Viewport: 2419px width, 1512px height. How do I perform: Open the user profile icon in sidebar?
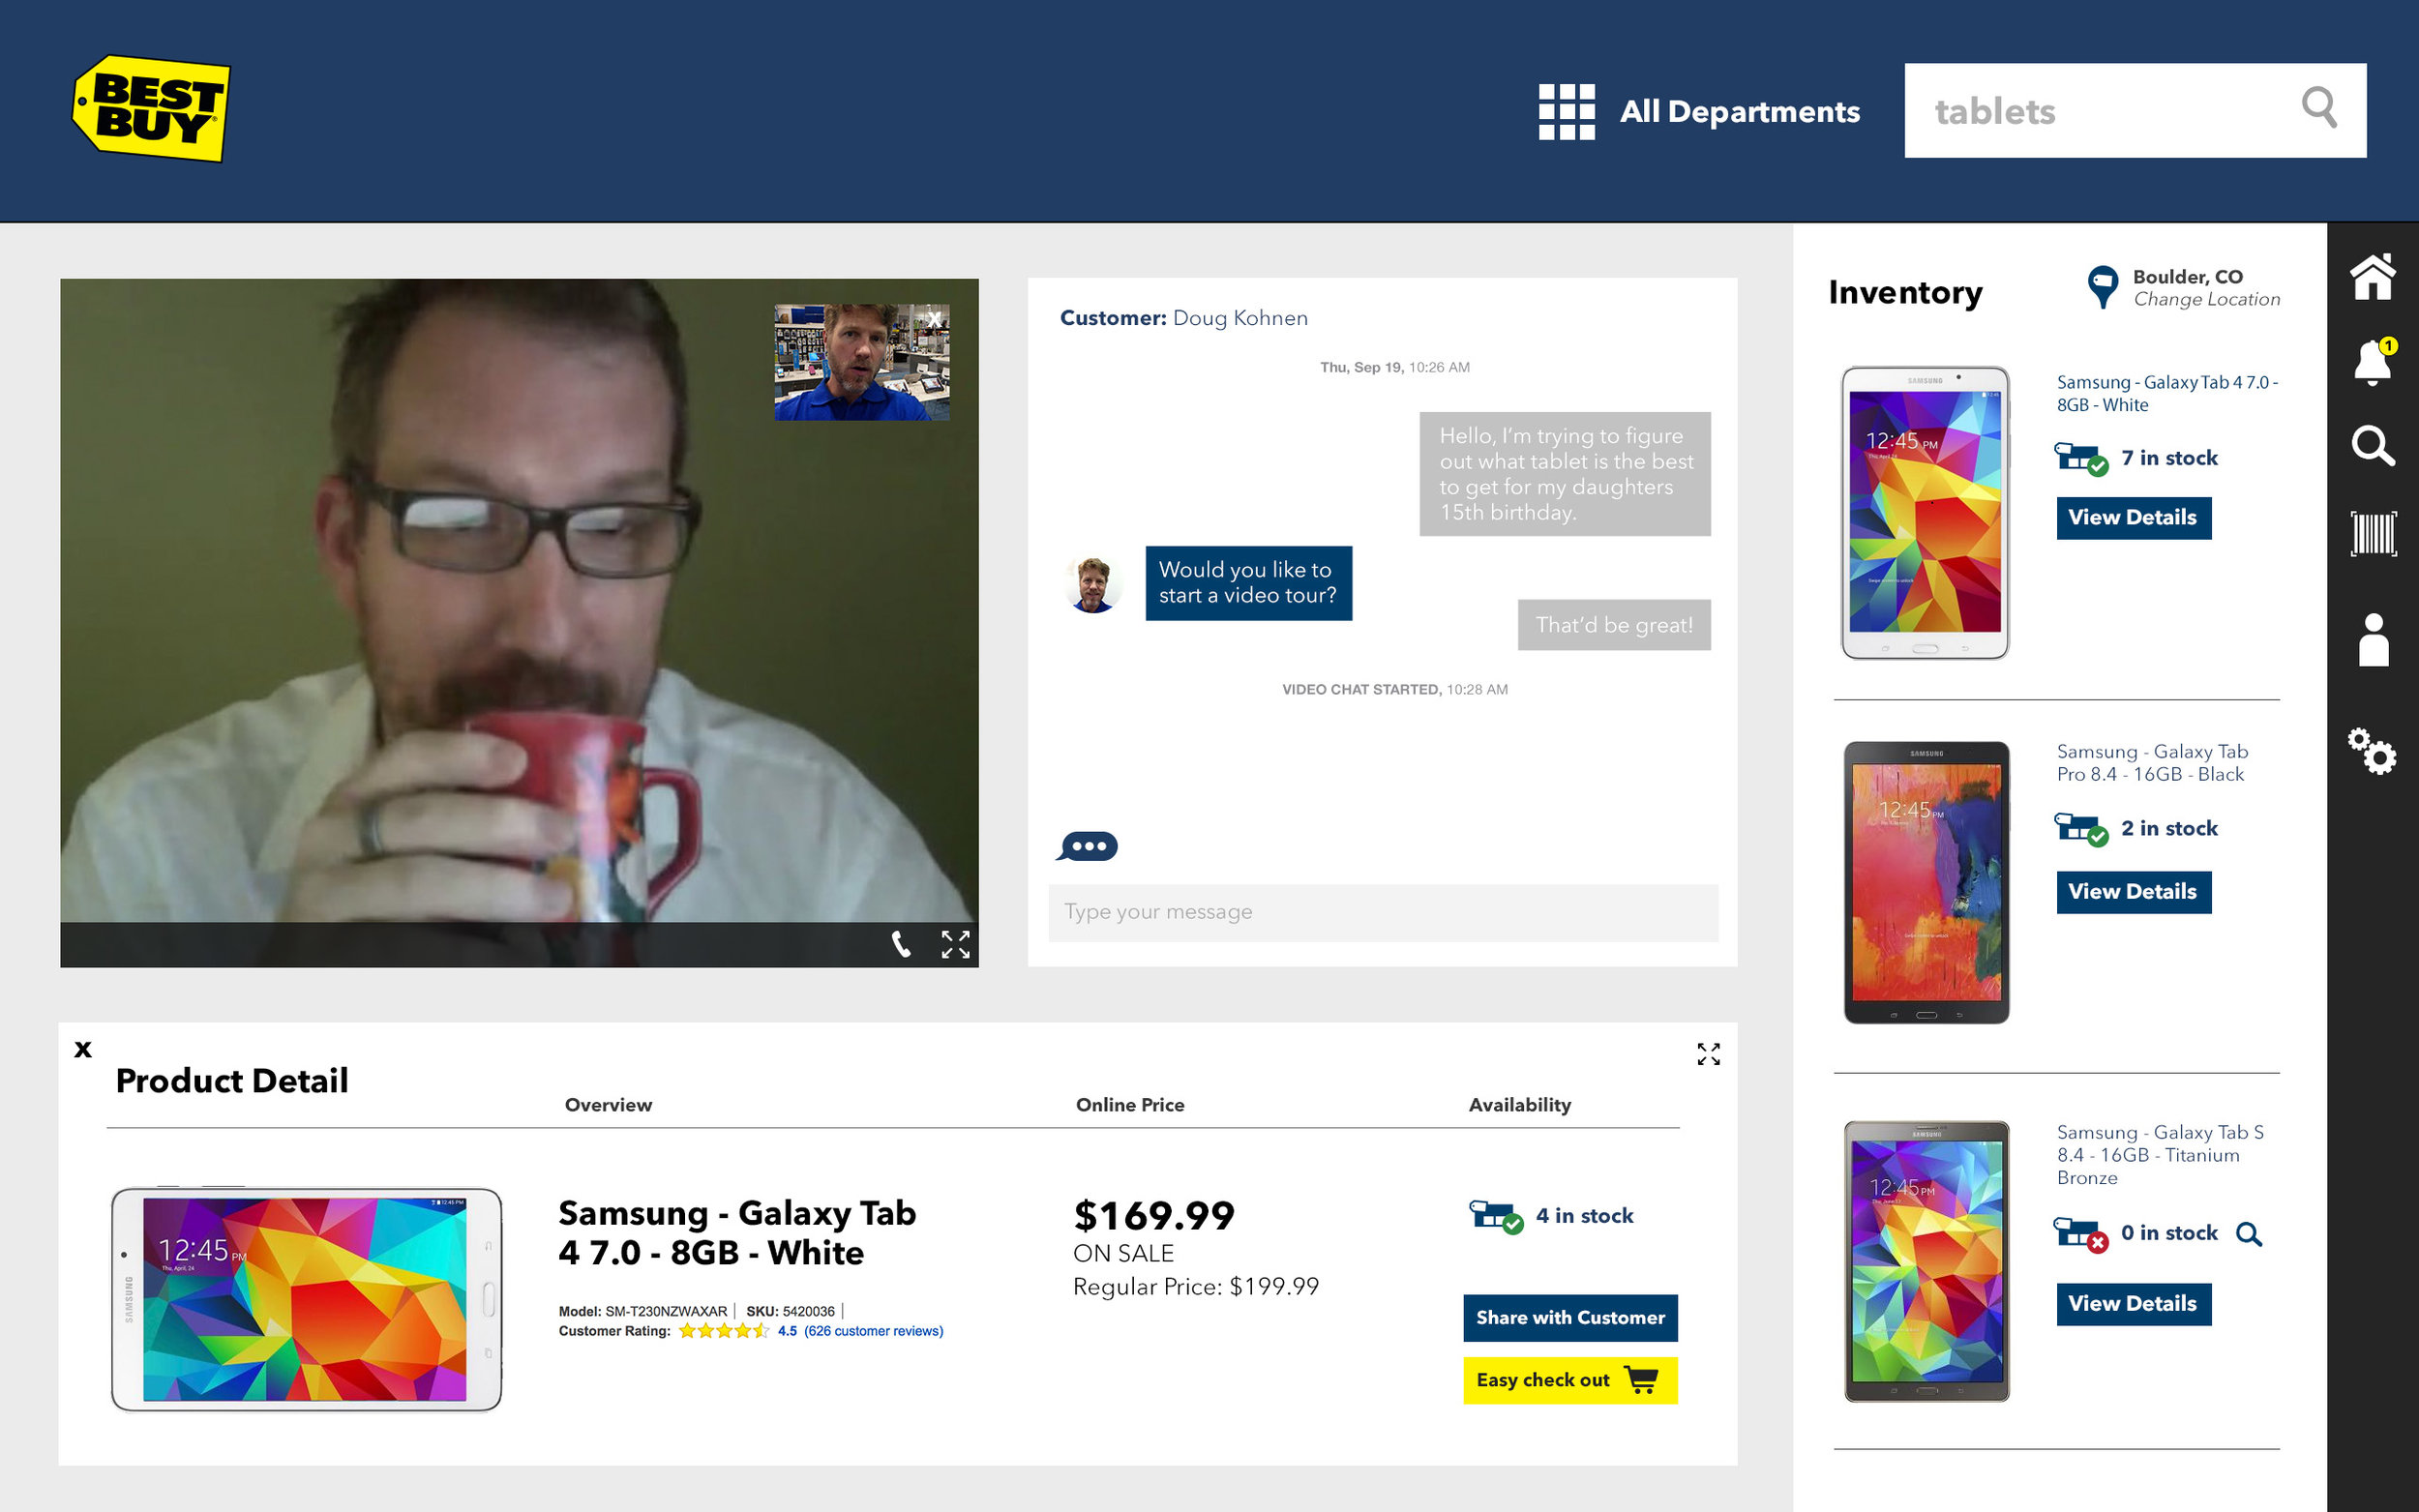pyautogui.click(x=2372, y=640)
